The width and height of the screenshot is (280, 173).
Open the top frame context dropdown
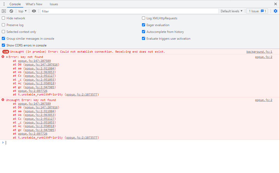pos(22,11)
